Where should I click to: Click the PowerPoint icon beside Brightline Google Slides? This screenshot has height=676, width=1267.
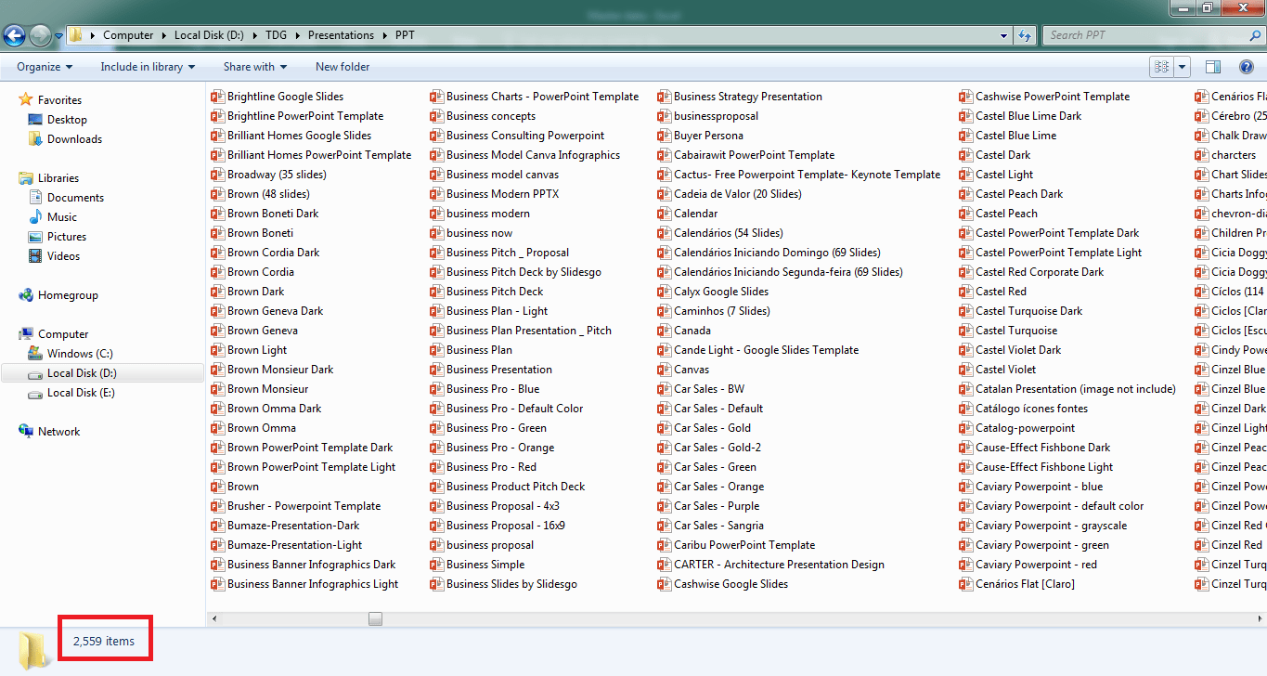[218, 97]
